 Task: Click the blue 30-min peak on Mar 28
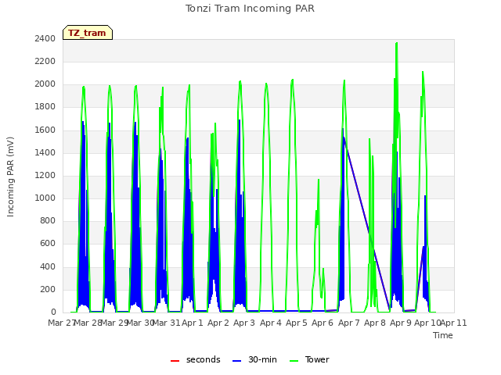click(83, 122)
